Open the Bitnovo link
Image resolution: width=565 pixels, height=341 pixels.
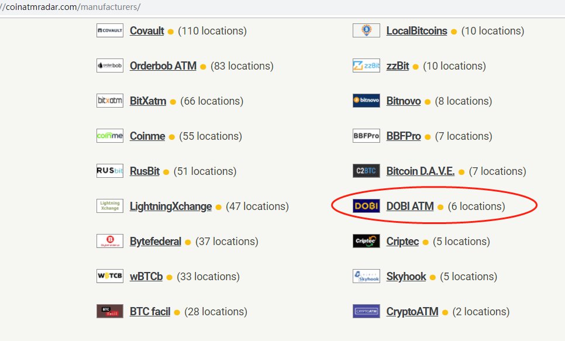point(404,101)
